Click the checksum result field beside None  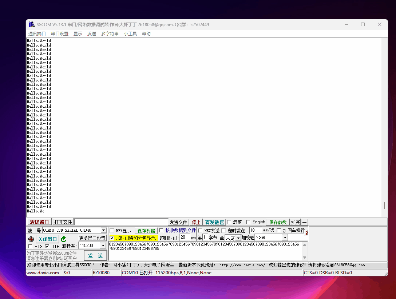(x=298, y=238)
